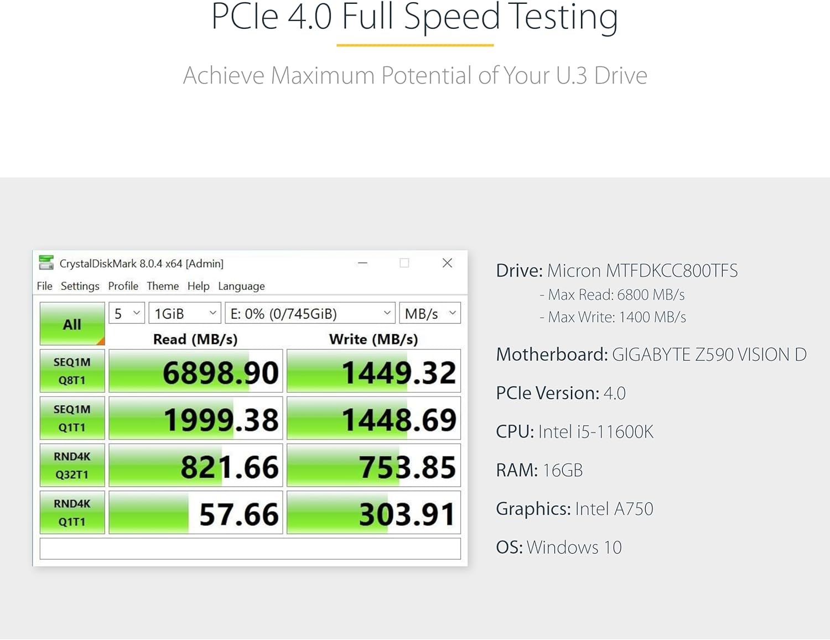Screen dimensions: 830x640
Task: Open the Settings menu
Action: (x=80, y=286)
